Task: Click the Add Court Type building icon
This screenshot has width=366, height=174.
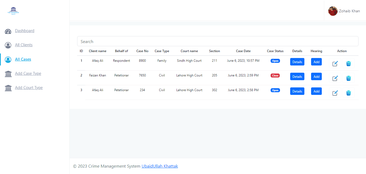Action: click(x=8, y=88)
